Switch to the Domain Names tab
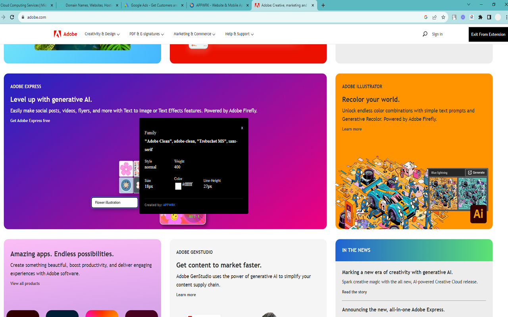This screenshot has height=317, width=508. click(x=88, y=5)
